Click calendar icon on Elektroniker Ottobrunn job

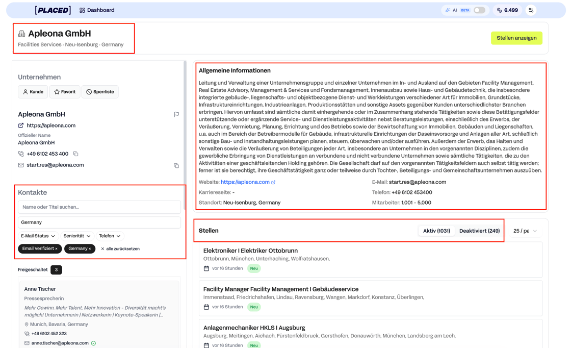tap(206, 268)
